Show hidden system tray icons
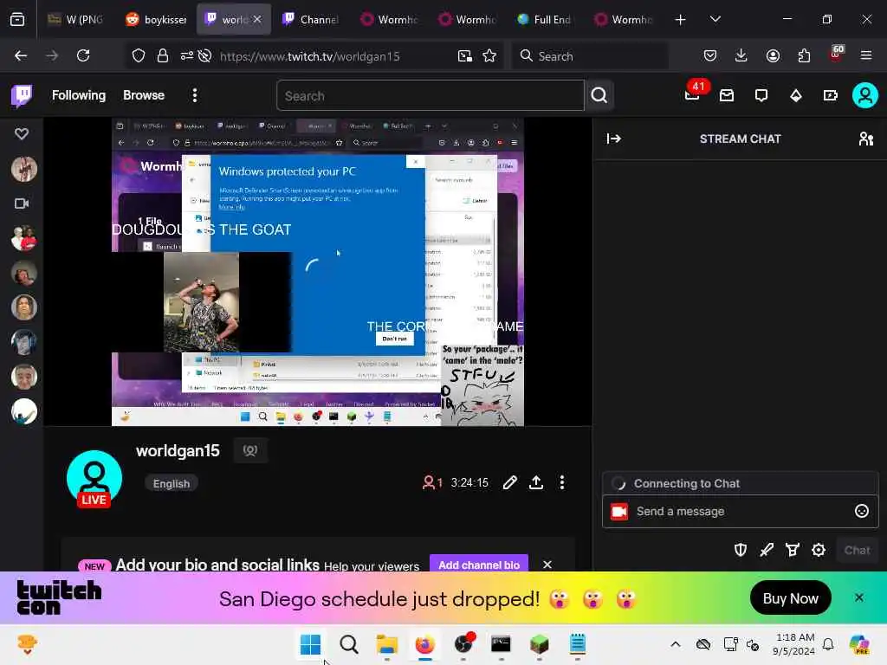 [x=676, y=644]
